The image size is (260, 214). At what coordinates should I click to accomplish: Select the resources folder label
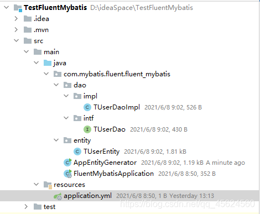point(69,185)
